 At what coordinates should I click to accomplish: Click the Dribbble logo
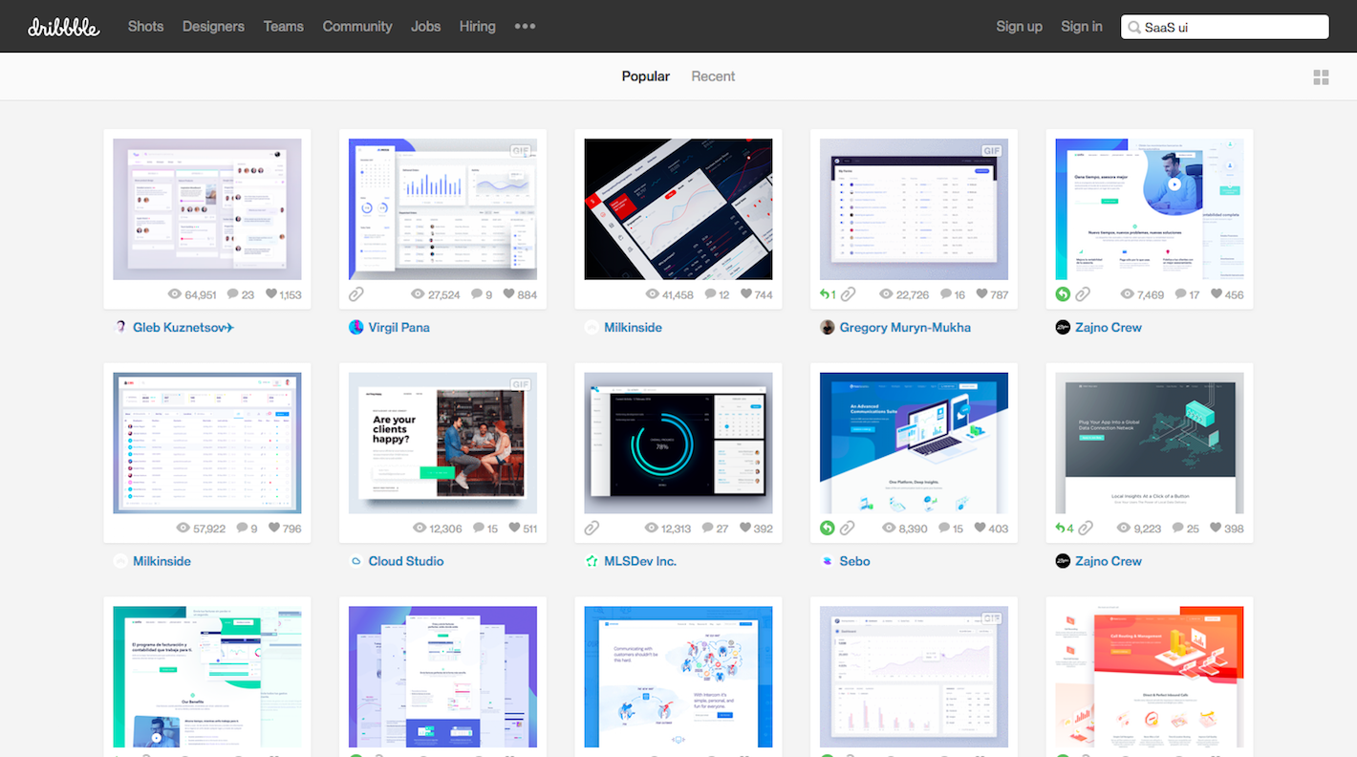pos(63,27)
